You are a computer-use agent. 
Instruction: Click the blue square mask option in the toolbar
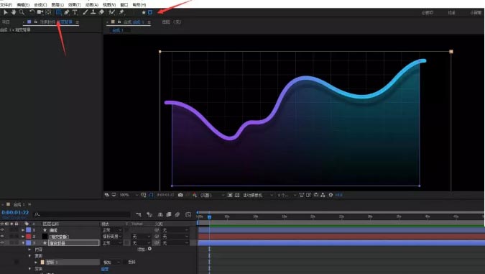(150, 12)
